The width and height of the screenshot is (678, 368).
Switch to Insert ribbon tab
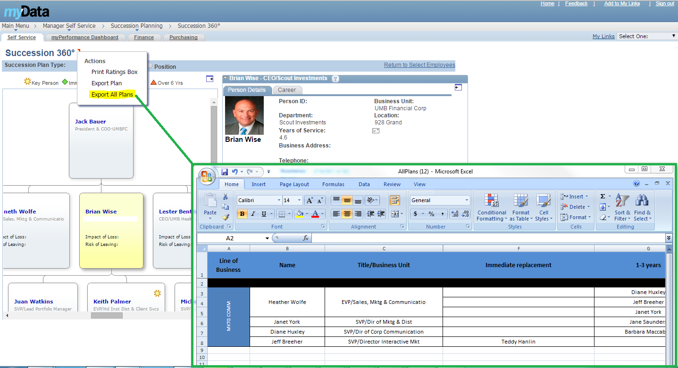point(259,184)
